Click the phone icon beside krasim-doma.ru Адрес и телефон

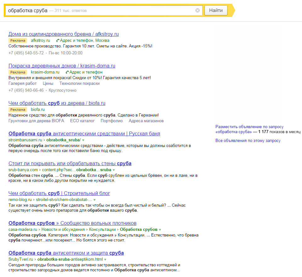click(x=67, y=72)
